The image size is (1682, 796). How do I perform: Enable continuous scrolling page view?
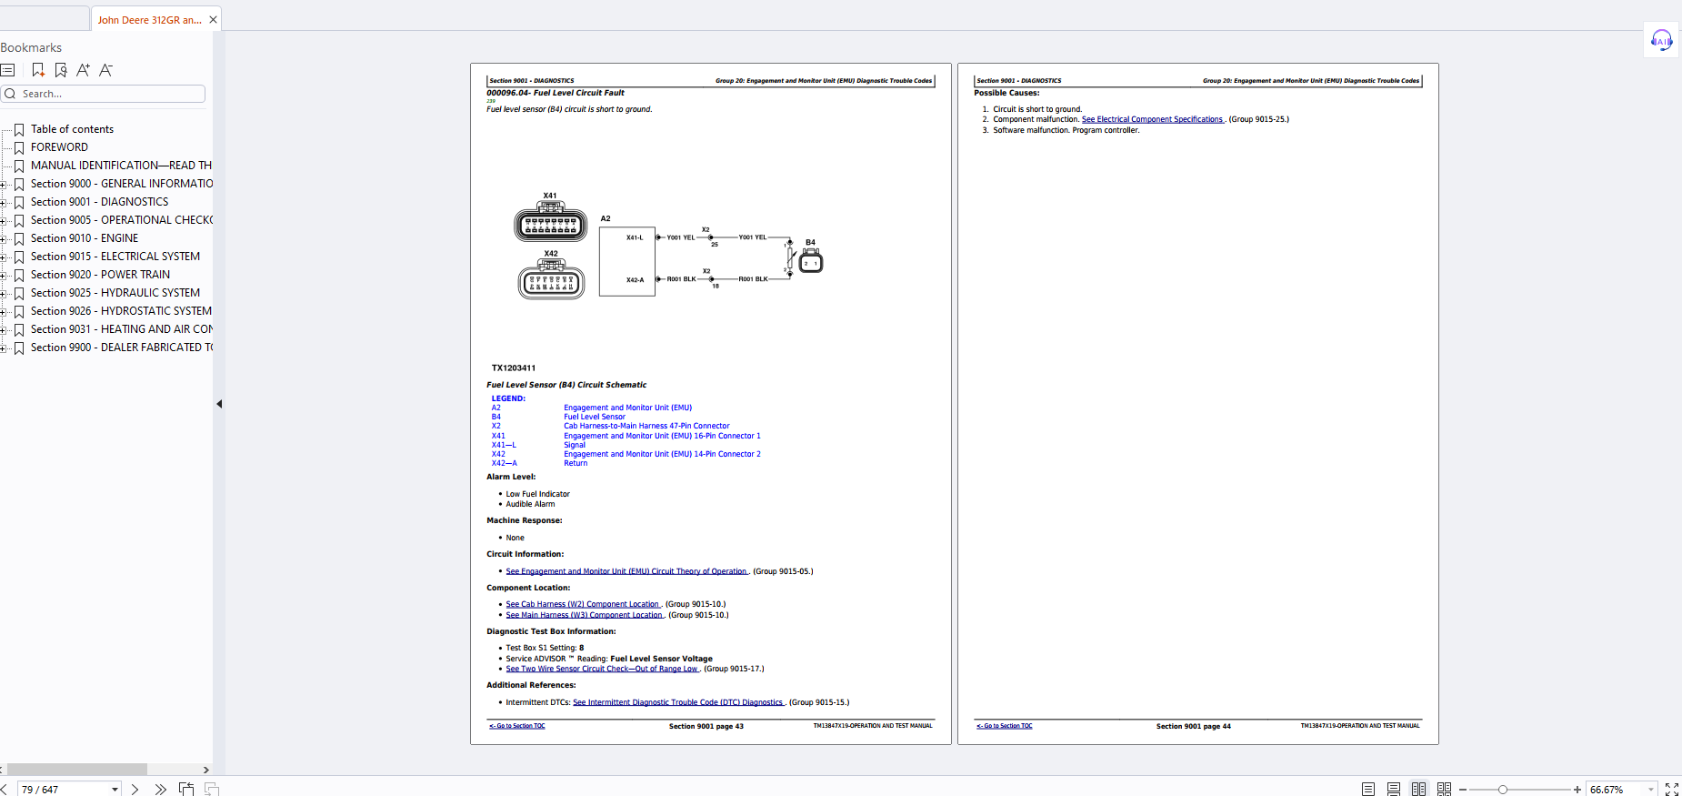coord(1393,789)
